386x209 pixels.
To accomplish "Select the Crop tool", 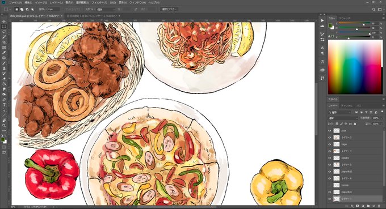I will (x=4, y=42).
